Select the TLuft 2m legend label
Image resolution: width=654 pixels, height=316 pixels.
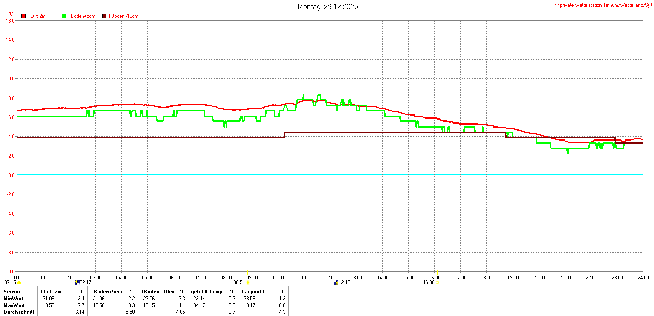[36, 16]
